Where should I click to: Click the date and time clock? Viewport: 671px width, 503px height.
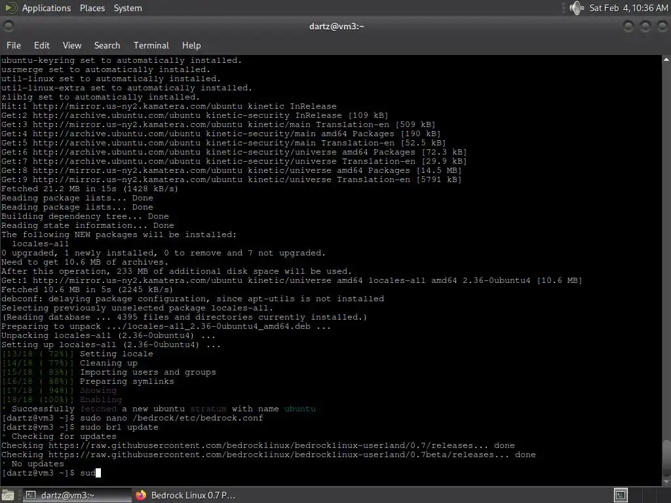pos(628,8)
